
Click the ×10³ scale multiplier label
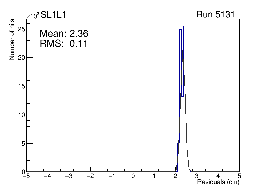[33, 16]
